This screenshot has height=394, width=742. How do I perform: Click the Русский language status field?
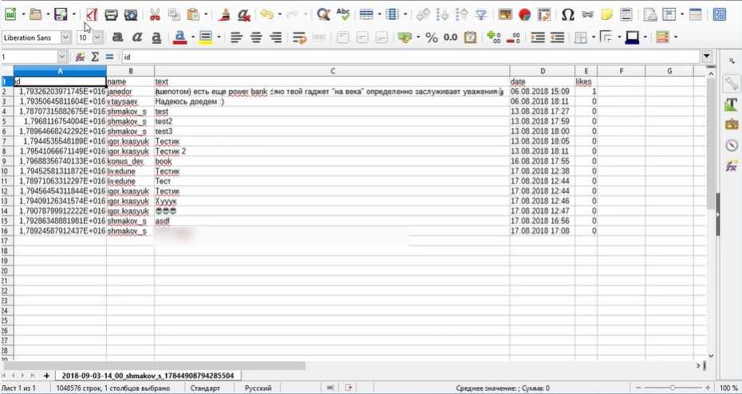point(259,388)
